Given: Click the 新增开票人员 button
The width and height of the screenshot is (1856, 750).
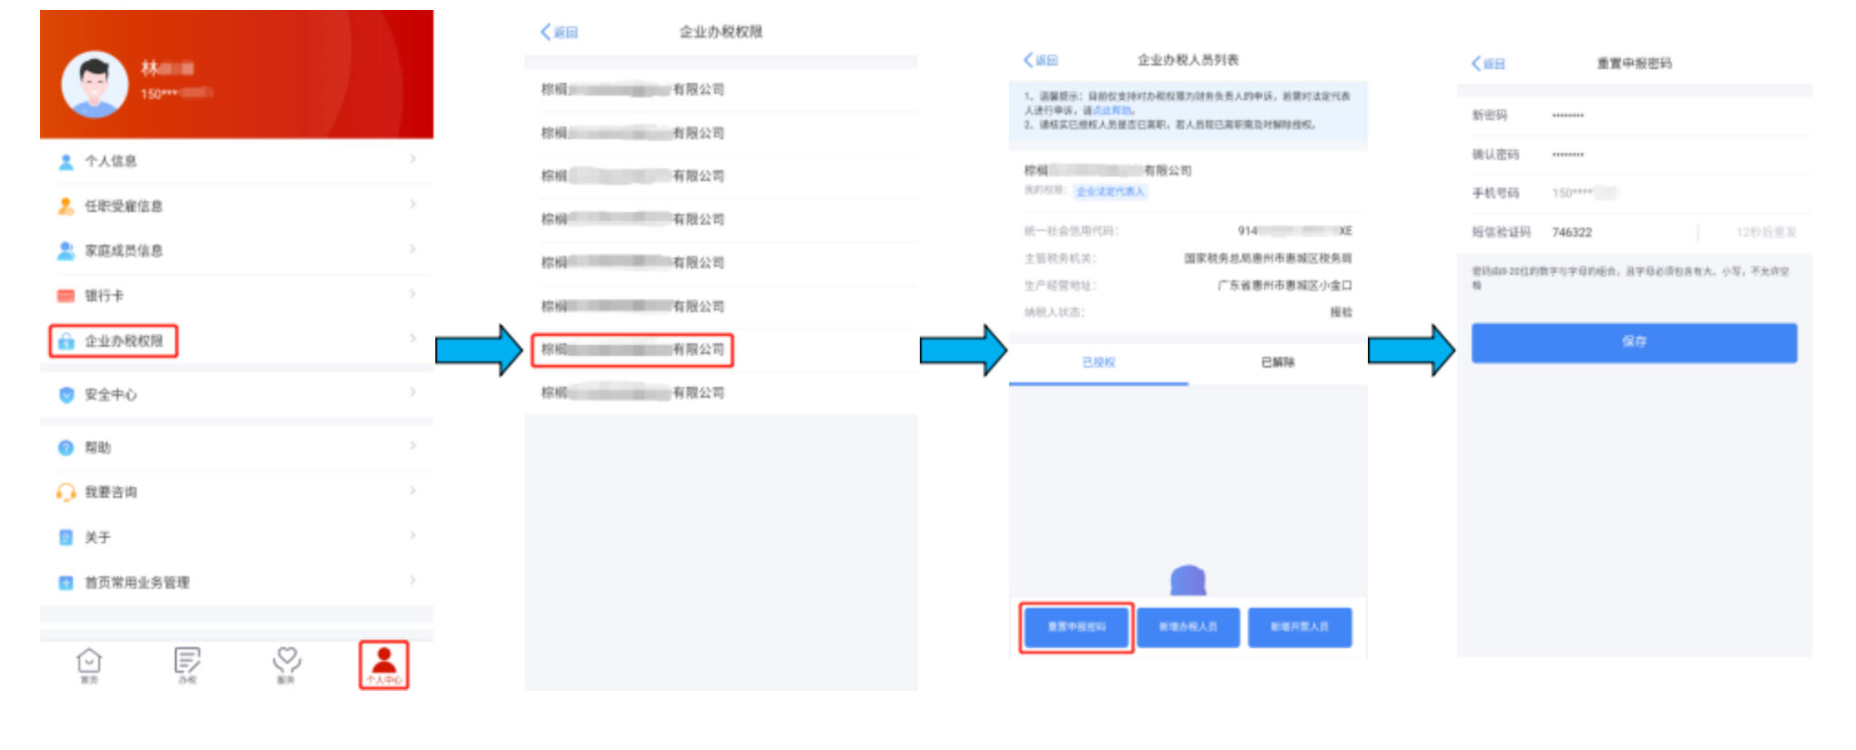Looking at the screenshot, I should tap(1300, 627).
